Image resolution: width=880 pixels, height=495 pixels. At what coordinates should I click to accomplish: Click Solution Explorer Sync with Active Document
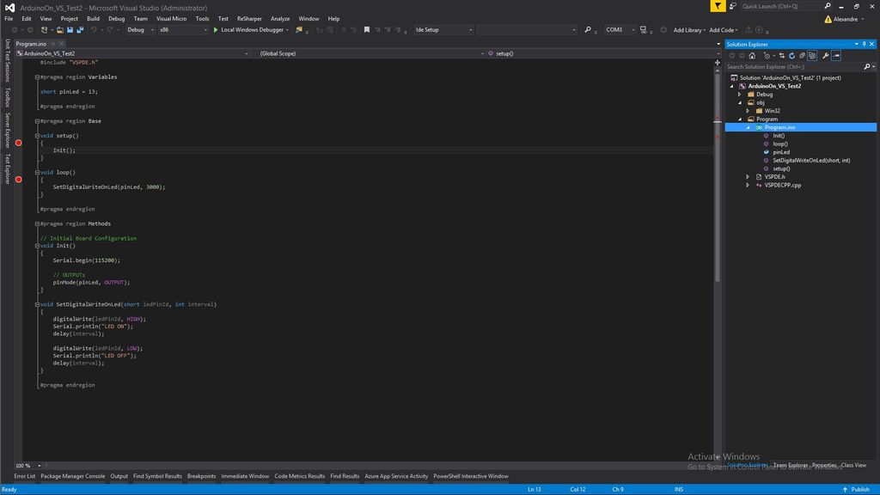[x=782, y=56]
